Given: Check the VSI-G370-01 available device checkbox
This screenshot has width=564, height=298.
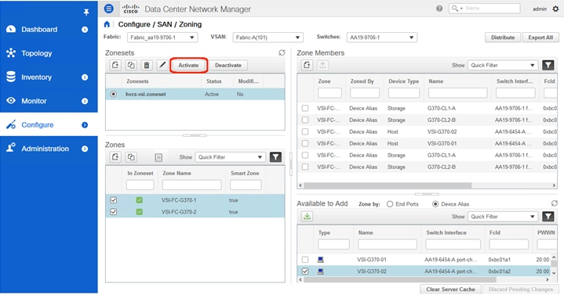Looking at the screenshot, I should coord(305,259).
